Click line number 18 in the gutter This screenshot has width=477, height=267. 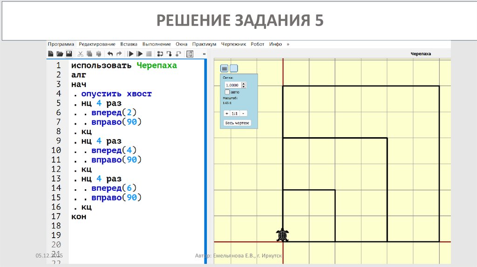[x=56, y=226]
